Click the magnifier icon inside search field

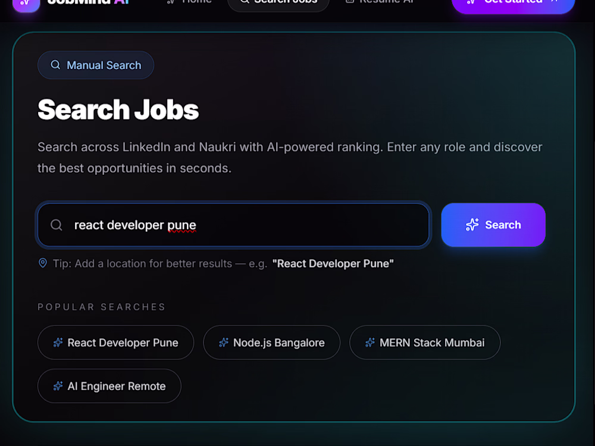tap(57, 225)
